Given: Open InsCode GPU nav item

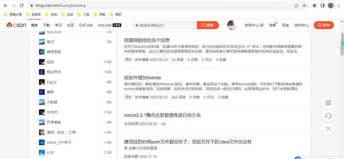Looking at the screenshot, I should pyautogui.click(x=110, y=25).
